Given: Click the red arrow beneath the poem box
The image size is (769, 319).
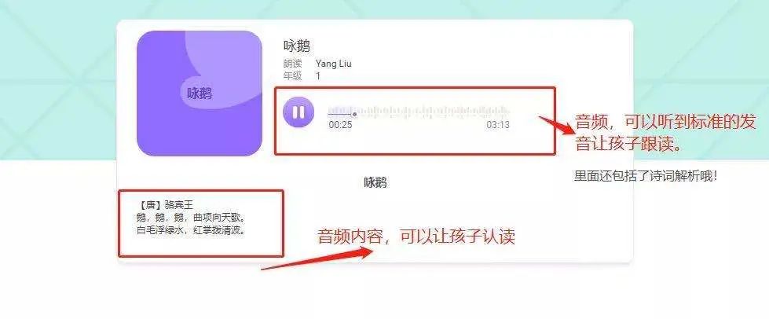Looking at the screenshot, I should pyautogui.click(x=317, y=258).
